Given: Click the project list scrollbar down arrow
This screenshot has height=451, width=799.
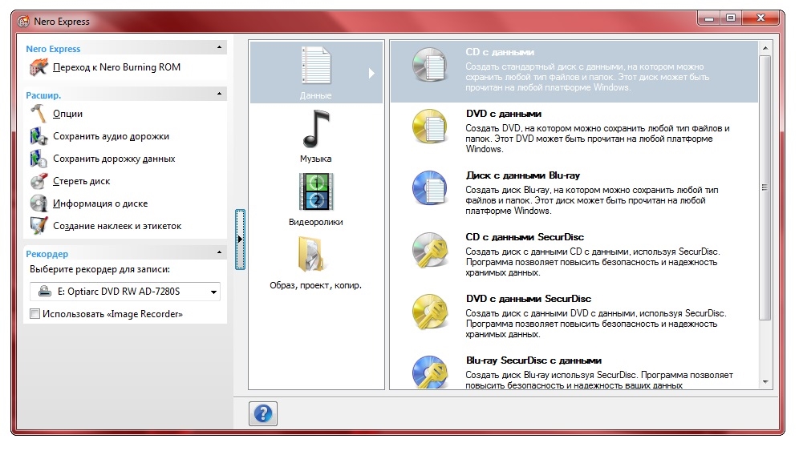Looking at the screenshot, I should point(765,382).
